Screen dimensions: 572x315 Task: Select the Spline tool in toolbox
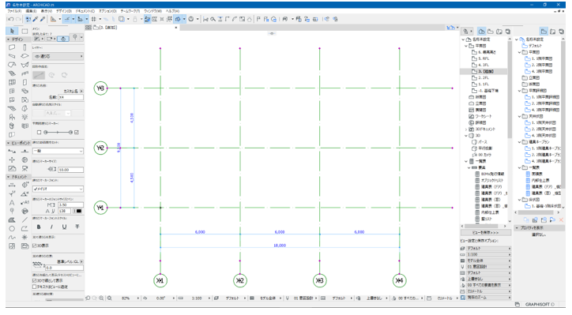click(12, 238)
